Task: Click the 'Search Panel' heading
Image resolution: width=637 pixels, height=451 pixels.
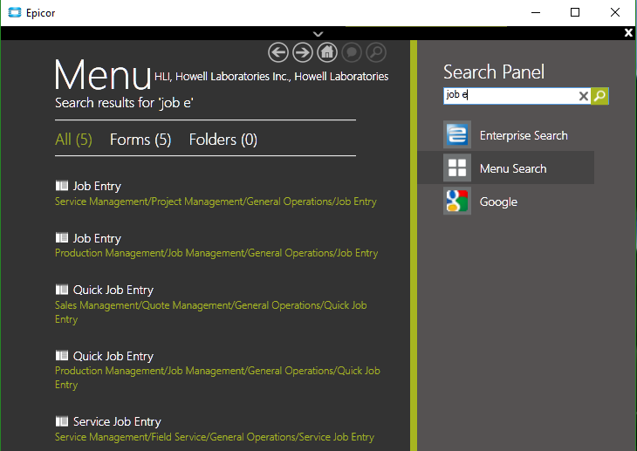Action: click(x=494, y=72)
